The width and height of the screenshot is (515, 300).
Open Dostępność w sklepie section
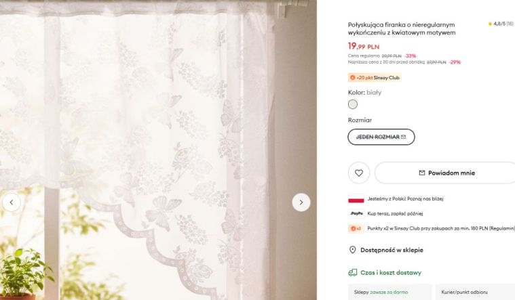392,250
